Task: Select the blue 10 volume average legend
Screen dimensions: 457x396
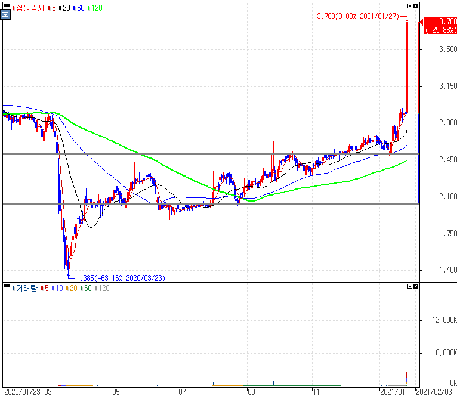Action: (x=57, y=289)
